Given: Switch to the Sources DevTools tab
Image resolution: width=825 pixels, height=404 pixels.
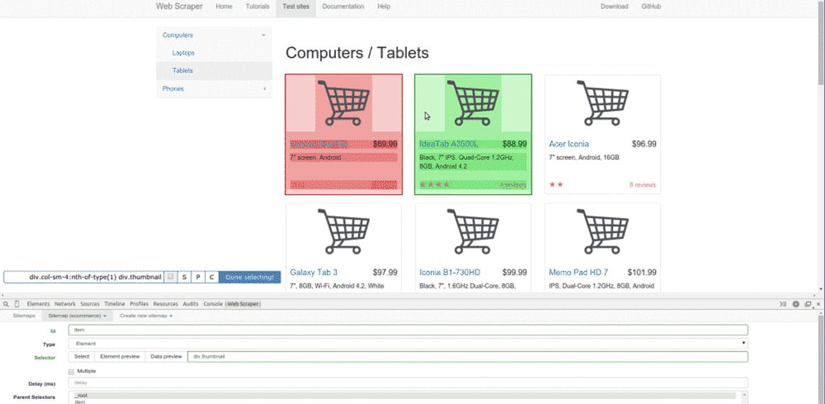Looking at the screenshot, I should [x=90, y=304].
